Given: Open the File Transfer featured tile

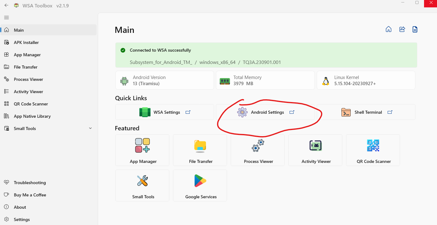Looking at the screenshot, I should [x=200, y=150].
